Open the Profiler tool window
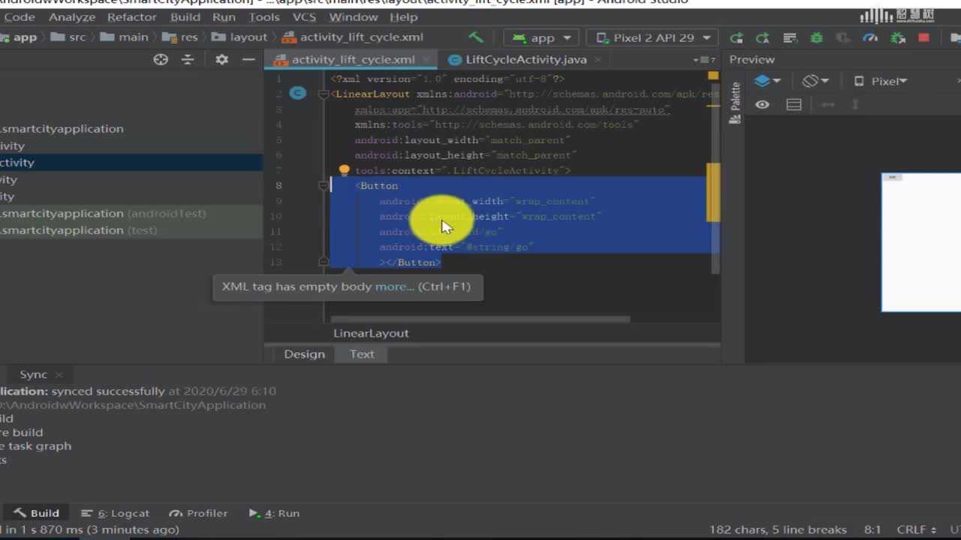 coord(198,513)
